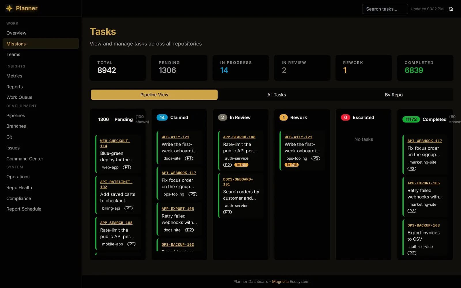Image resolution: width=461 pixels, height=288 pixels.
Task: Open DOCS-ONBOARD-101 task link
Action: [x=238, y=182]
